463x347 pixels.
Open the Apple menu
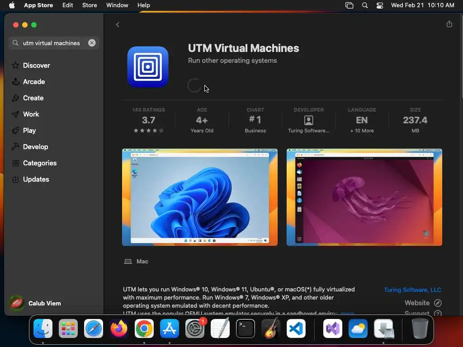coord(12,5)
